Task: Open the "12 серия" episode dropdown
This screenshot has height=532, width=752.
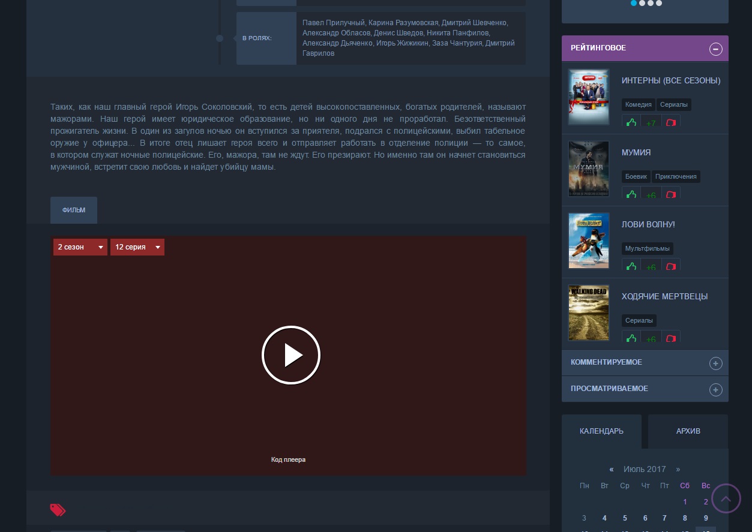Action: coord(137,247)
